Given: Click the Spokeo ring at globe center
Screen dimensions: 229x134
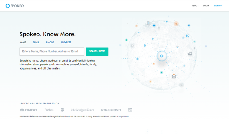Looking at the screenshot, I should pos(162,56).
